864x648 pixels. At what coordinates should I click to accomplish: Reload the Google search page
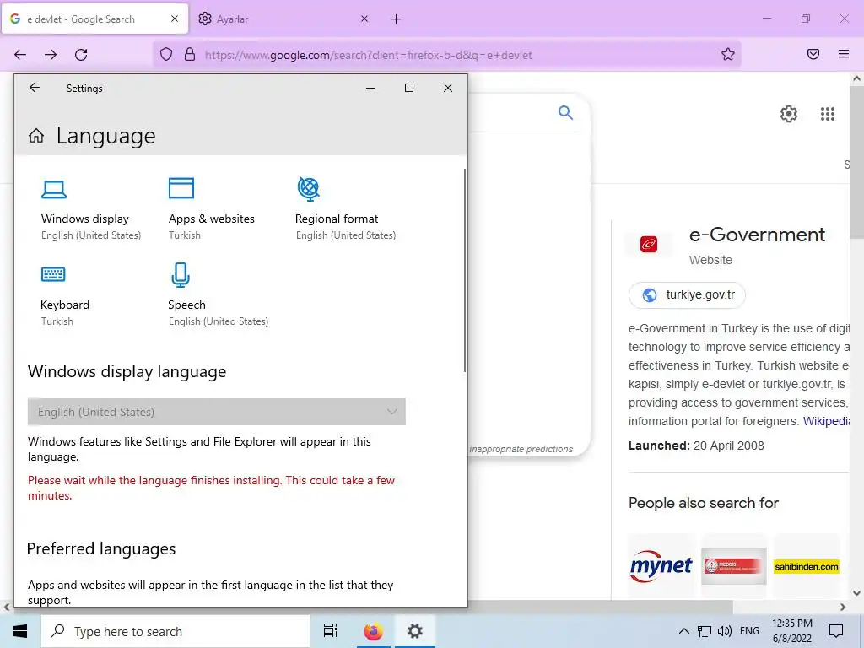[81, 55]
